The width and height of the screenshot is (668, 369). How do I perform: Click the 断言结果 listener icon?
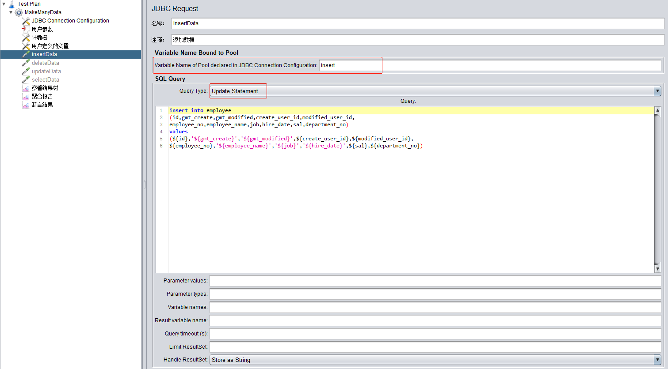[x=26, y=105]
